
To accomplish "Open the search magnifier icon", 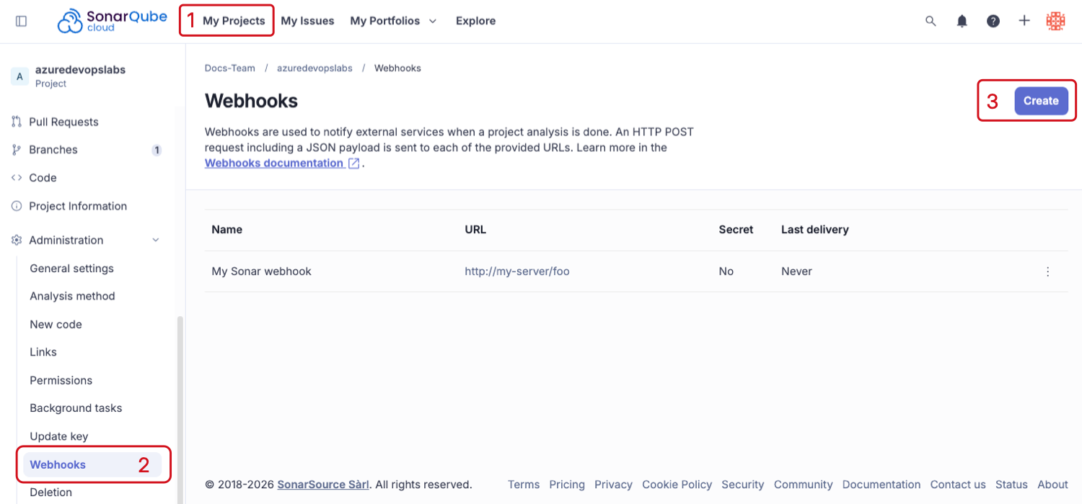I will tap(931, 22).
